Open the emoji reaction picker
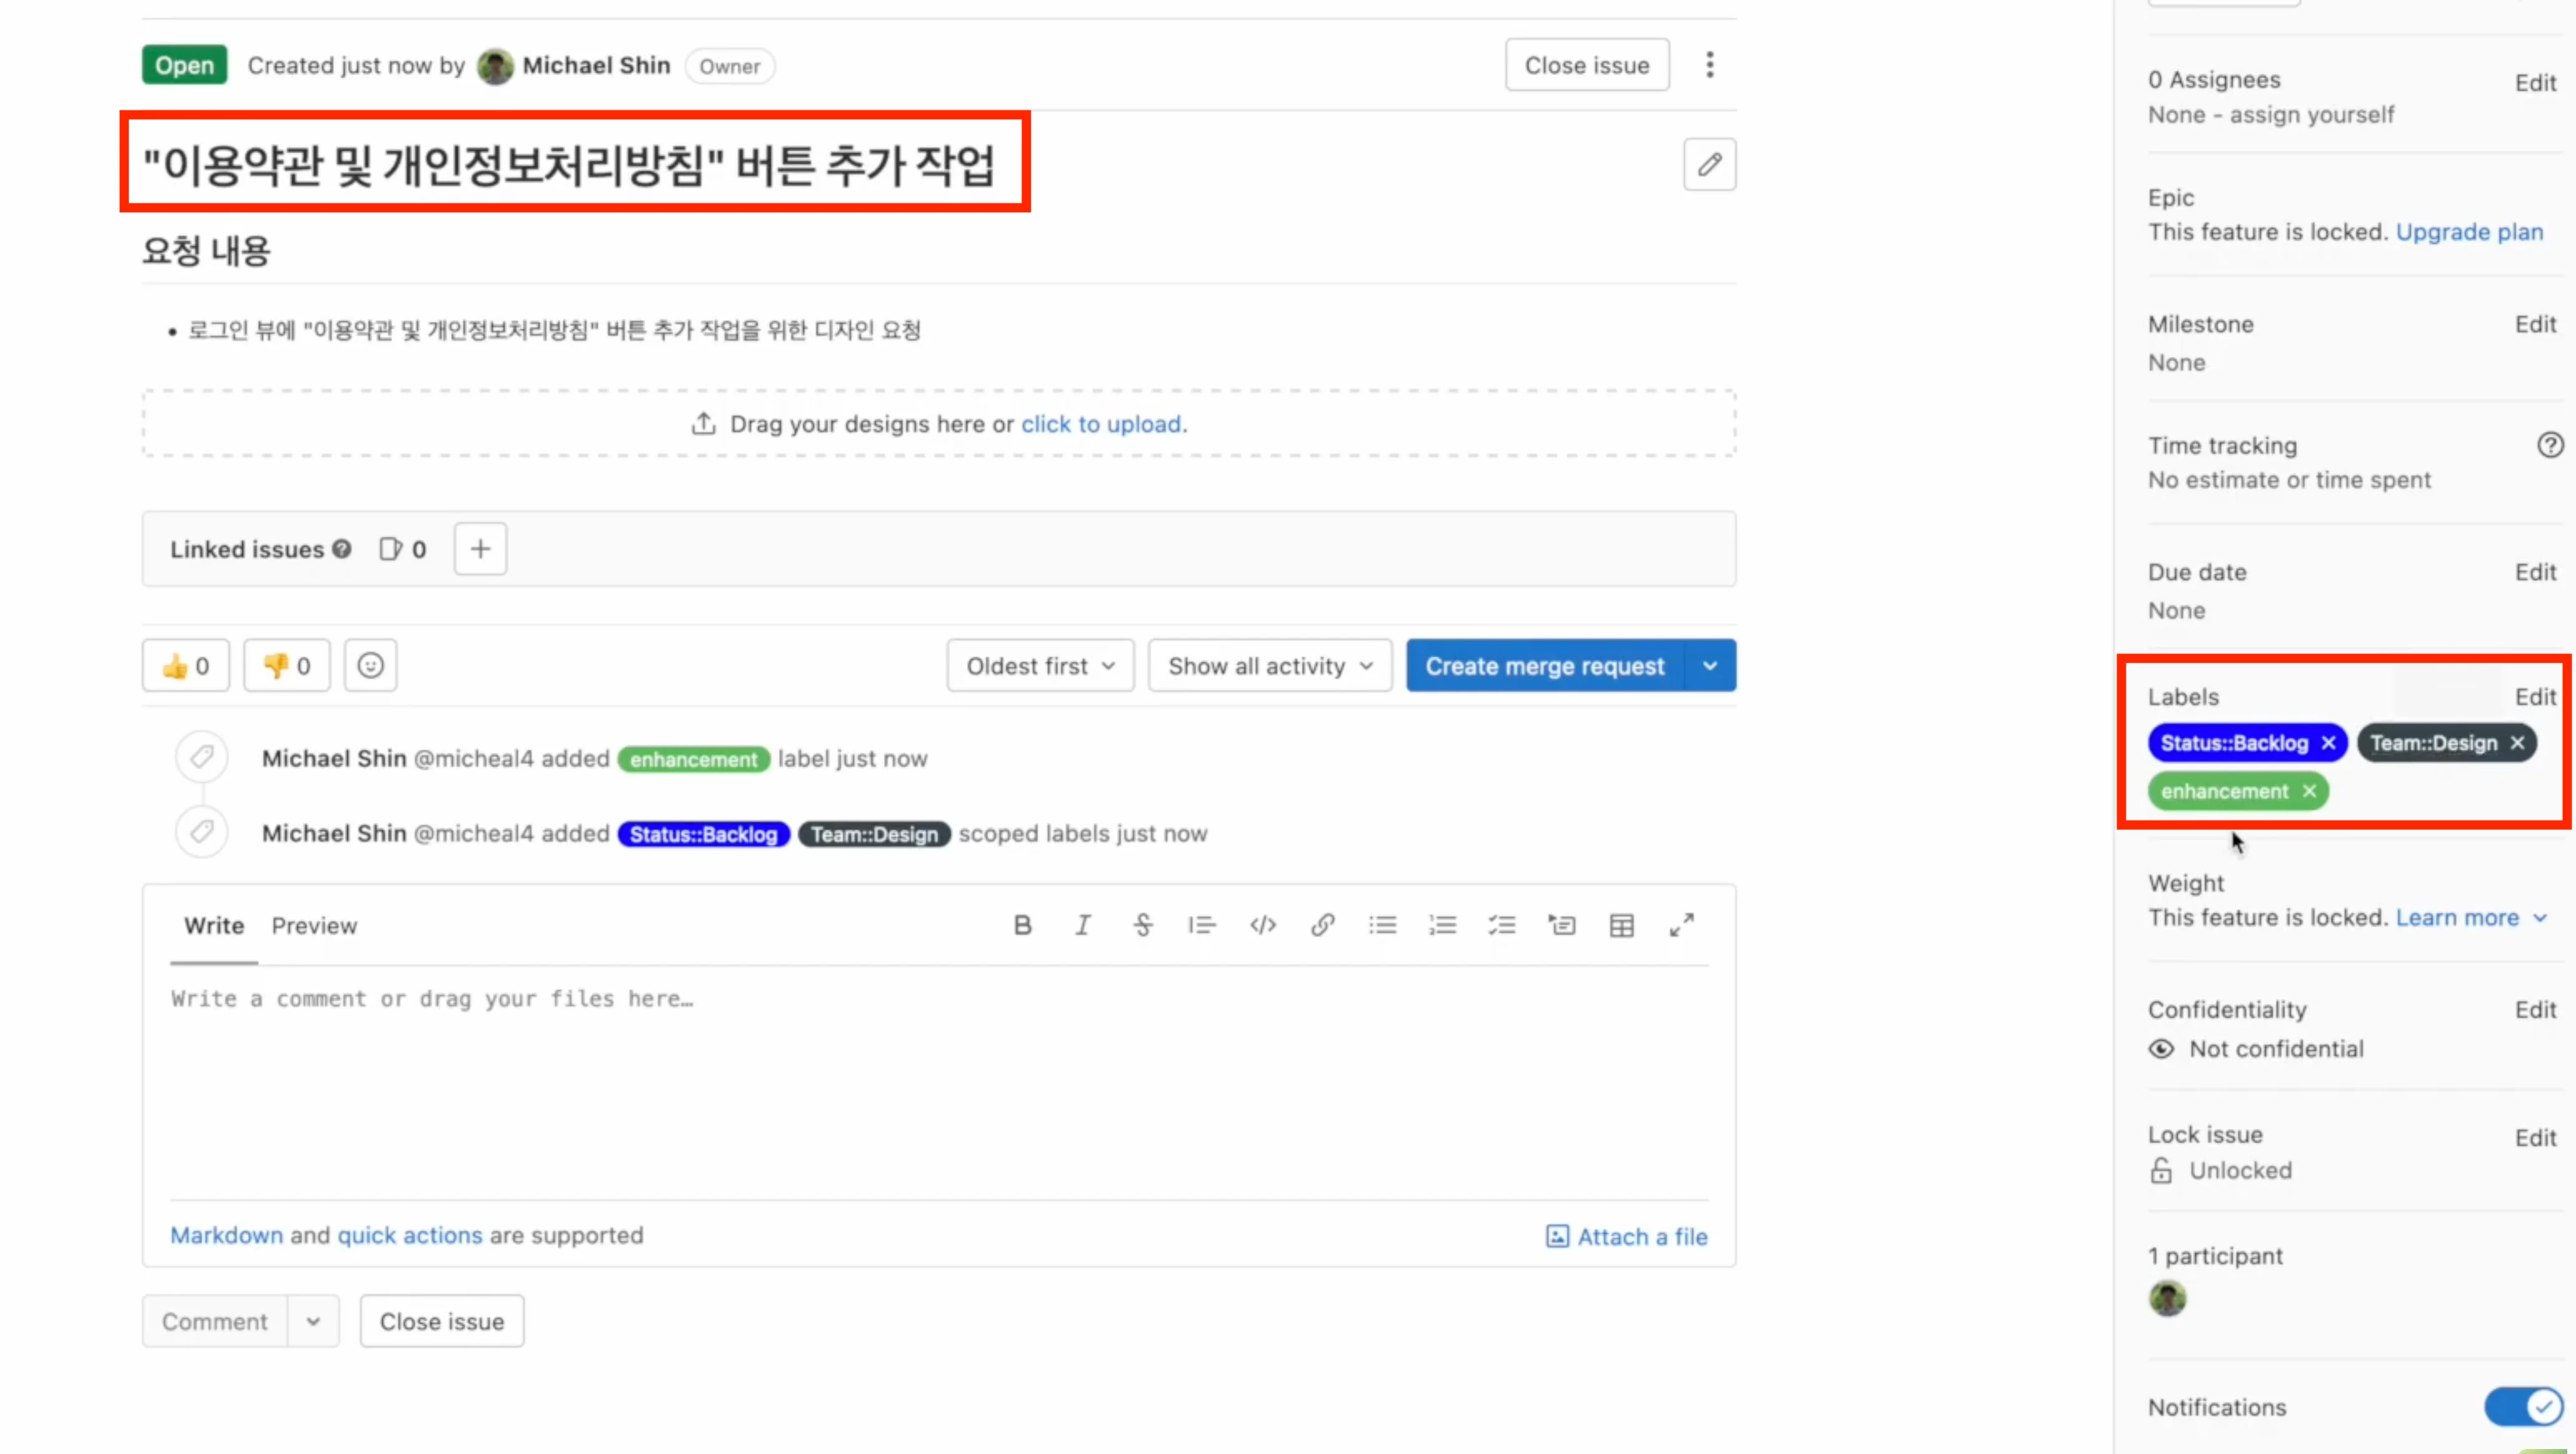This screenshot has height=1454, width=2576. (x=370, y=665)
